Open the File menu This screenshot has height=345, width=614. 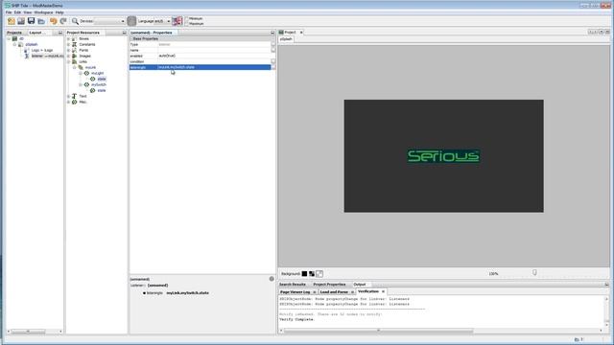pyautogui.click(x=9, y=12)
